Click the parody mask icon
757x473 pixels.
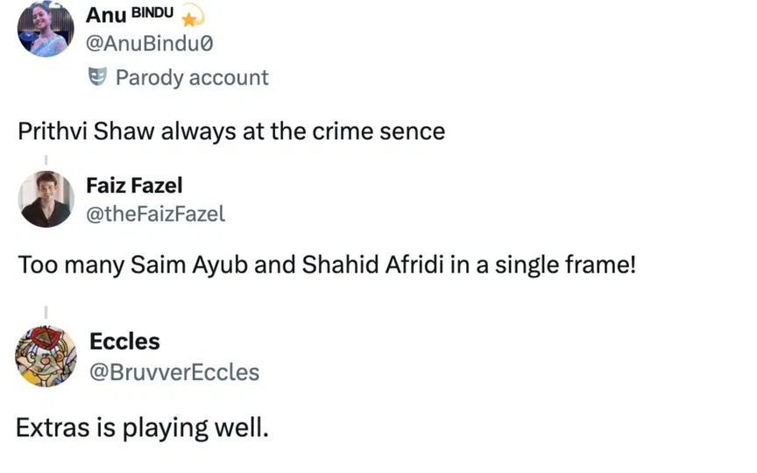pos(96,78)
